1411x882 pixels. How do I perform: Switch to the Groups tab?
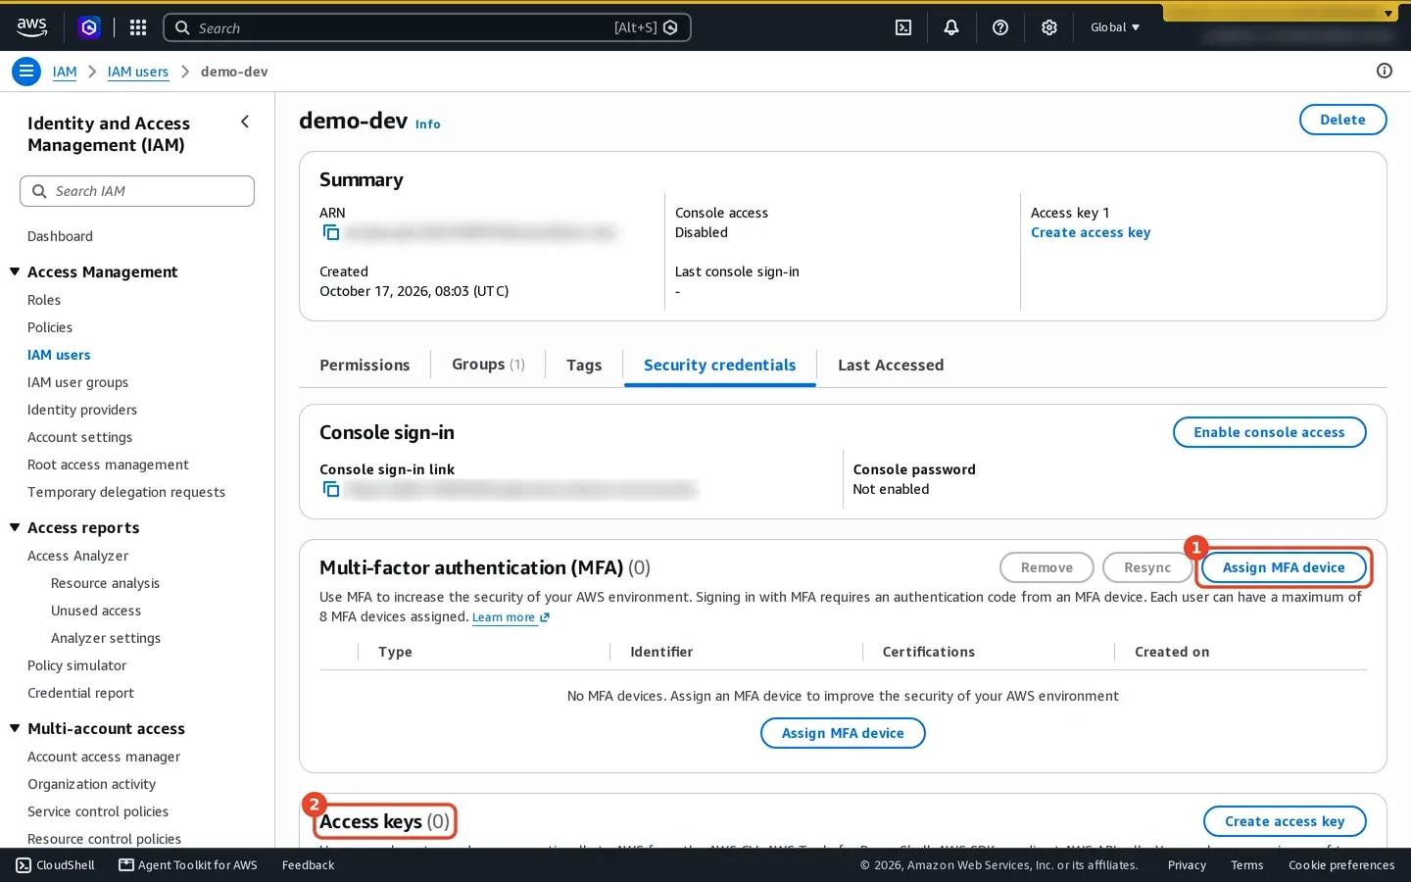488,365
